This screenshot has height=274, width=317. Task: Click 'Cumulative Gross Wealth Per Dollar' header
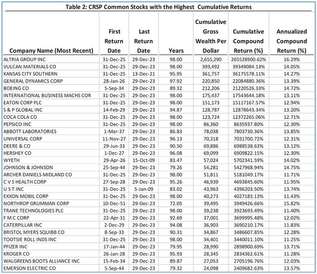pyautogui.click(x=211, y=36)
